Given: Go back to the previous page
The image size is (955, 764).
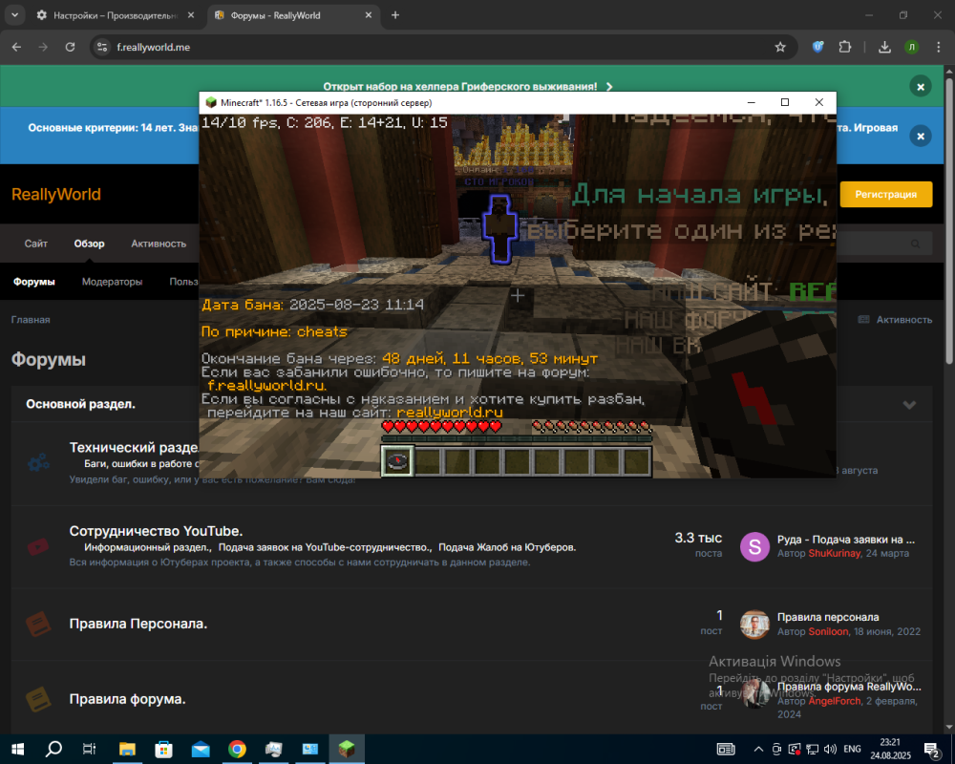Looking at the screenshot, I should coord(16,47).
